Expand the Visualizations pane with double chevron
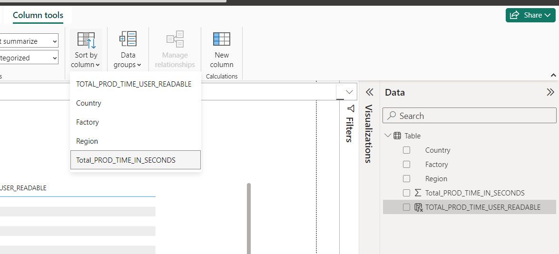The height and width of the screenshot is (254, 559). coord(369,92)
